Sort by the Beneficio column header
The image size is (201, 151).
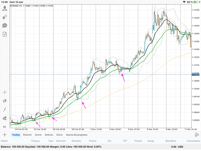pos(171,141)
